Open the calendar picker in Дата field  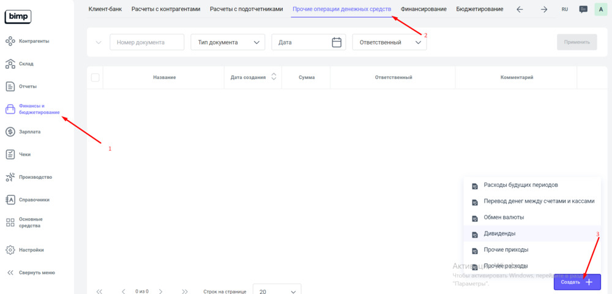(x=336, y=42)
